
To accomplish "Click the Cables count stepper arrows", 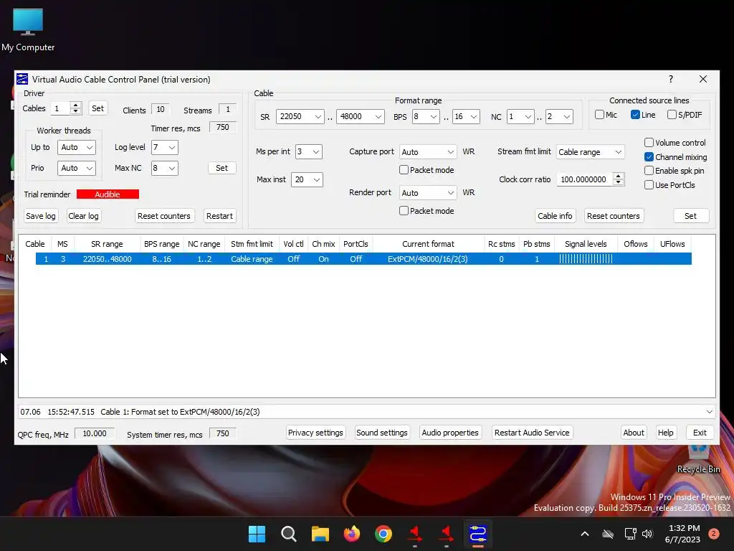I will pyautogui.click(x=76, y=108).
